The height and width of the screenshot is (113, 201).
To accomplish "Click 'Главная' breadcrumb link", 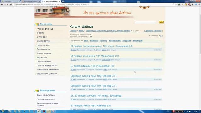I will click(x=73, y=31).
